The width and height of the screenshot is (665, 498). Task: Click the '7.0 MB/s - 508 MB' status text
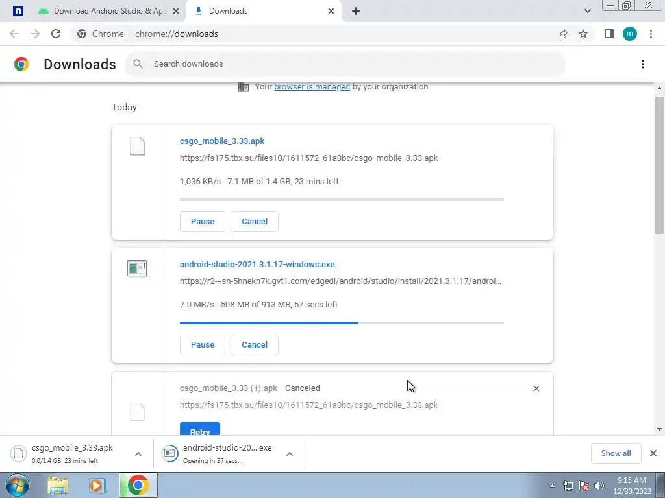pyautogui.click(x=258, y=305)
